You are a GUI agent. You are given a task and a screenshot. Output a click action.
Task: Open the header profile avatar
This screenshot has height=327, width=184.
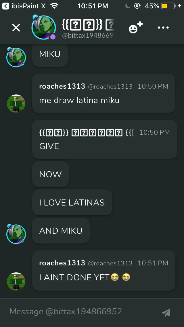pos(43,27)
